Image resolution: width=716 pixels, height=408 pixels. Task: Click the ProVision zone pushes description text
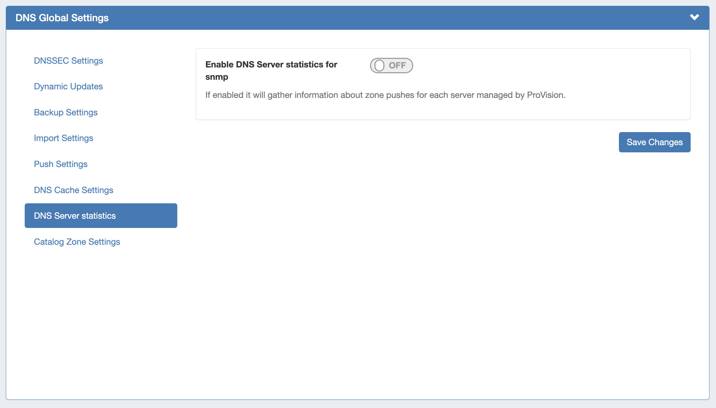pyautogui.click(x=385, y=95)
